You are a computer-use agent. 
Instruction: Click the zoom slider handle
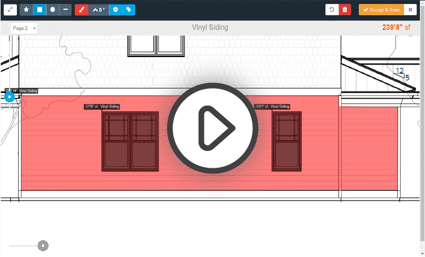point(42,246)
